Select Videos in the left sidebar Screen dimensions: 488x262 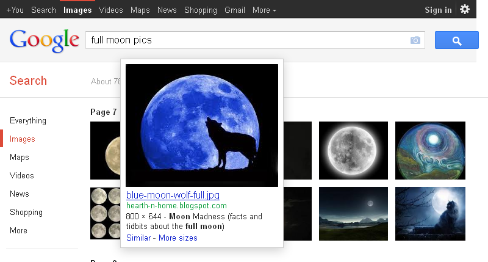(x=22, y=175)
